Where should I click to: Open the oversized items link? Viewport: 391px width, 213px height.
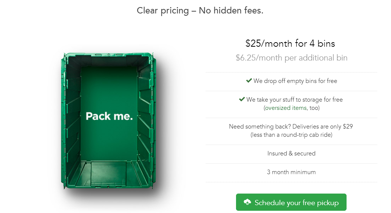[x=286, y=108]
